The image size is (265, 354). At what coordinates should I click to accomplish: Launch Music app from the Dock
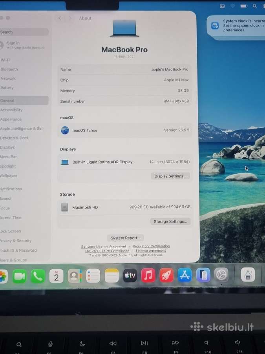pos(148,275)
